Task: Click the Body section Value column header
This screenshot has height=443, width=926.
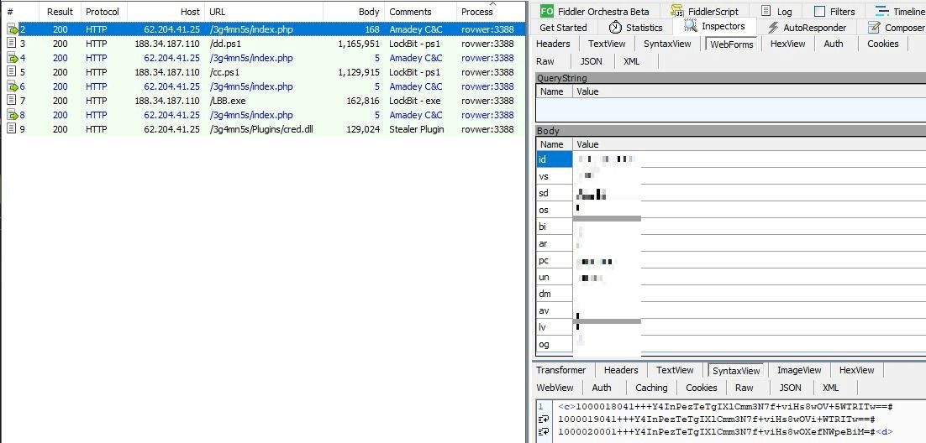Action: 749,144
